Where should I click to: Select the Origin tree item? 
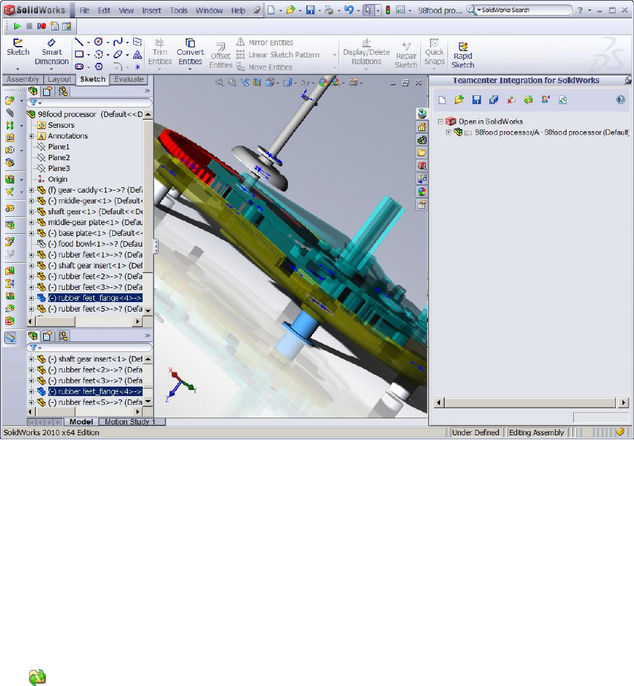(57, 179)
